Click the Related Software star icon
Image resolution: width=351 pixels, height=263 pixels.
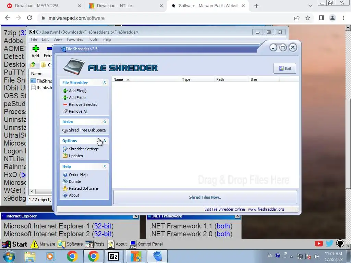click(65, 189)
